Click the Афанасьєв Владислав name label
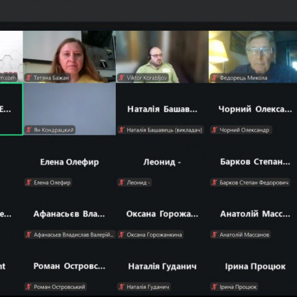Screen dimensions: 297x297 point(74,235)
